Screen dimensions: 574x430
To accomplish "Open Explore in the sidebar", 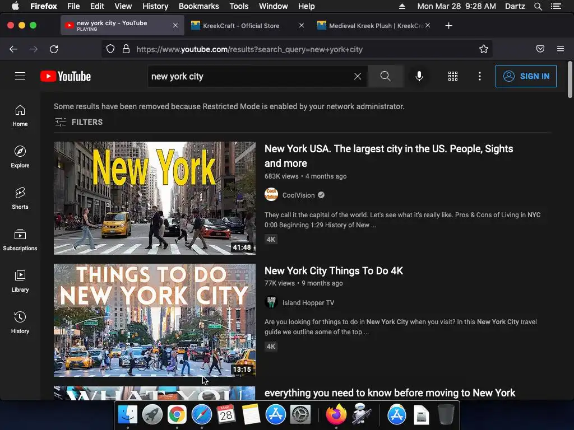I will click(x=20, y=157).
